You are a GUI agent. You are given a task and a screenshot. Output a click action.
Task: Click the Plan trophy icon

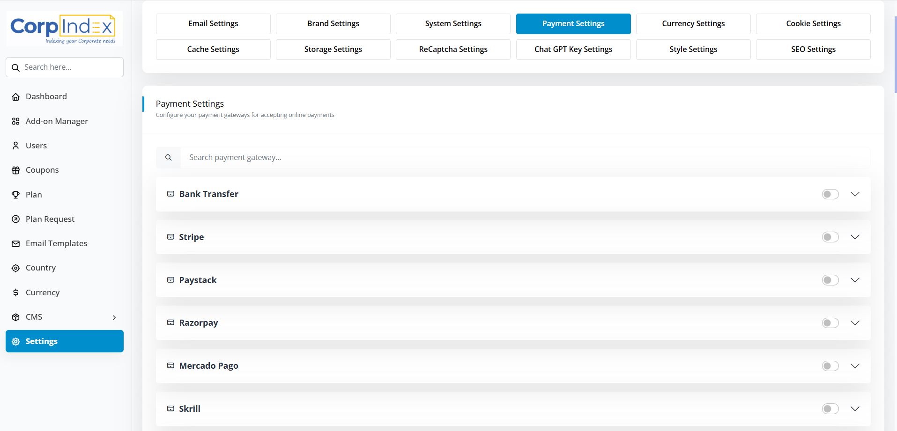(x=16, y=195)
